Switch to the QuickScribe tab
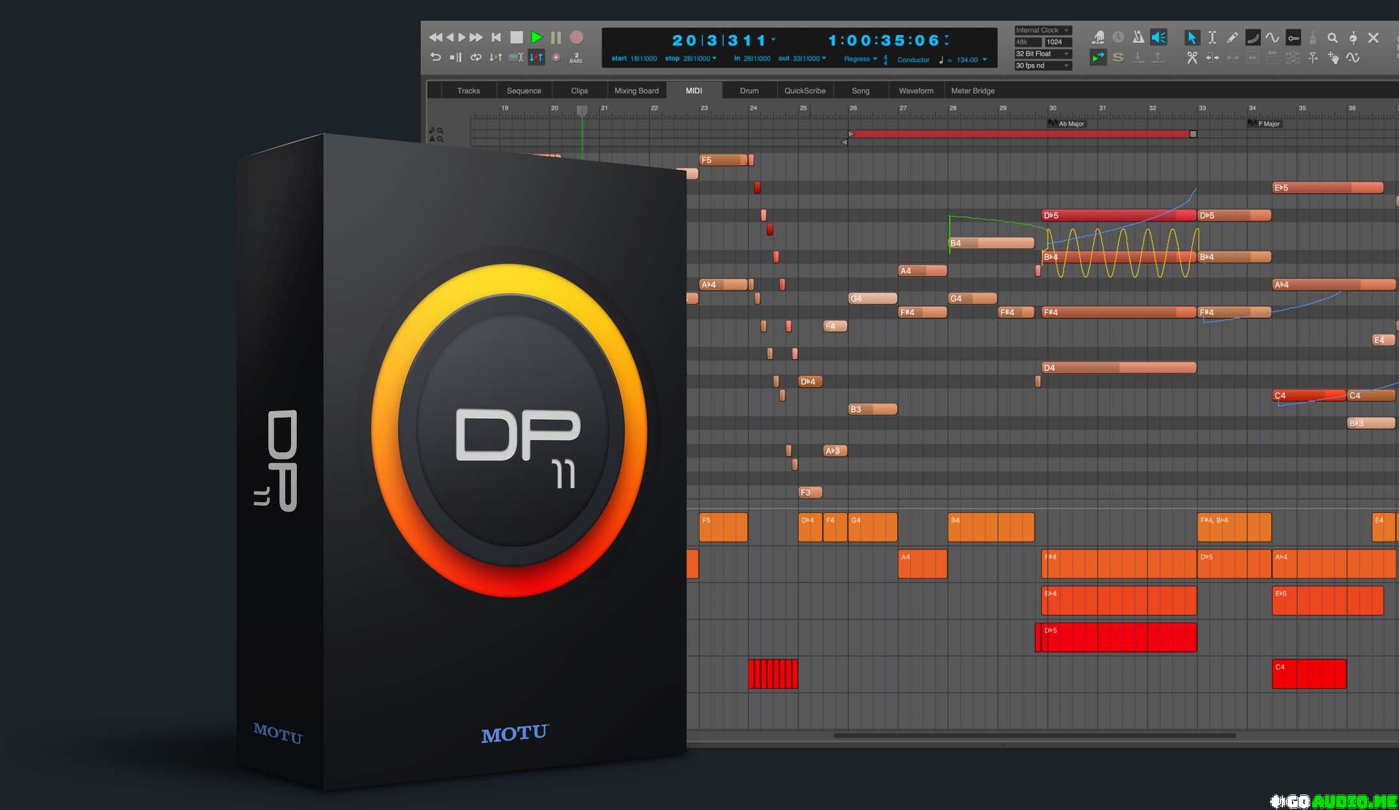 click(x=805, y=91)
